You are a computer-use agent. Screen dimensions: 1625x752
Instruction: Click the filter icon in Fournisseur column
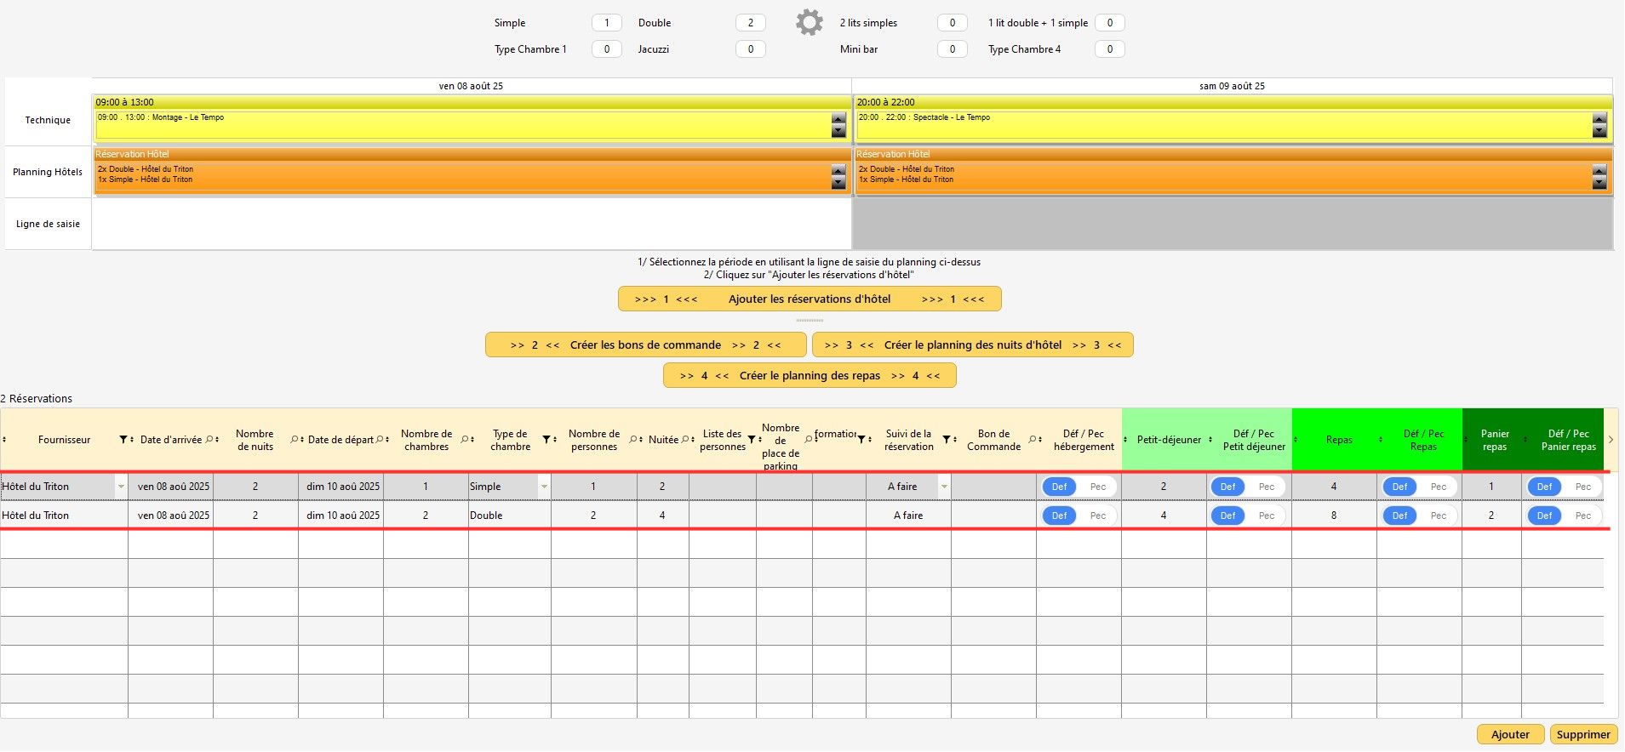point(123,440)
